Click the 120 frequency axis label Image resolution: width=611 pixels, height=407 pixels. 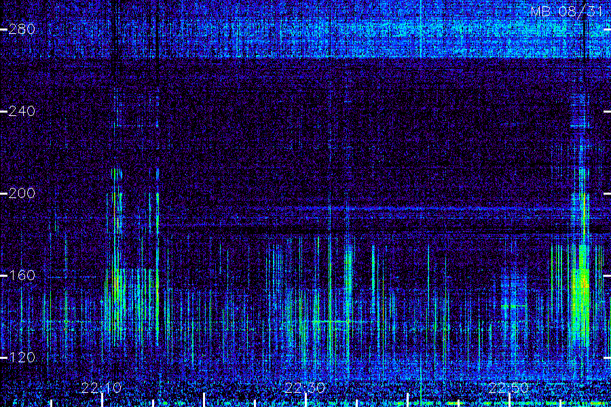pos(22,357)
